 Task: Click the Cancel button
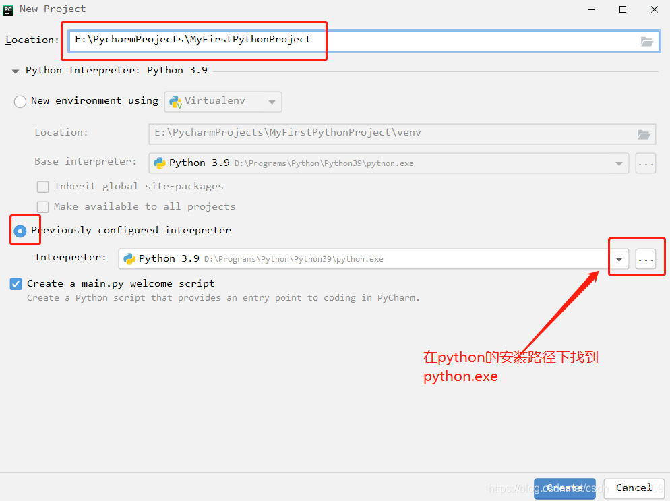tap(634, 489)
